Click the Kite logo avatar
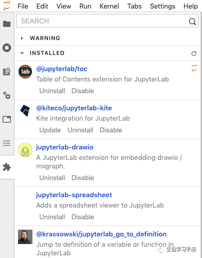This screenshot has width=202, height=258. pos(25,111)
